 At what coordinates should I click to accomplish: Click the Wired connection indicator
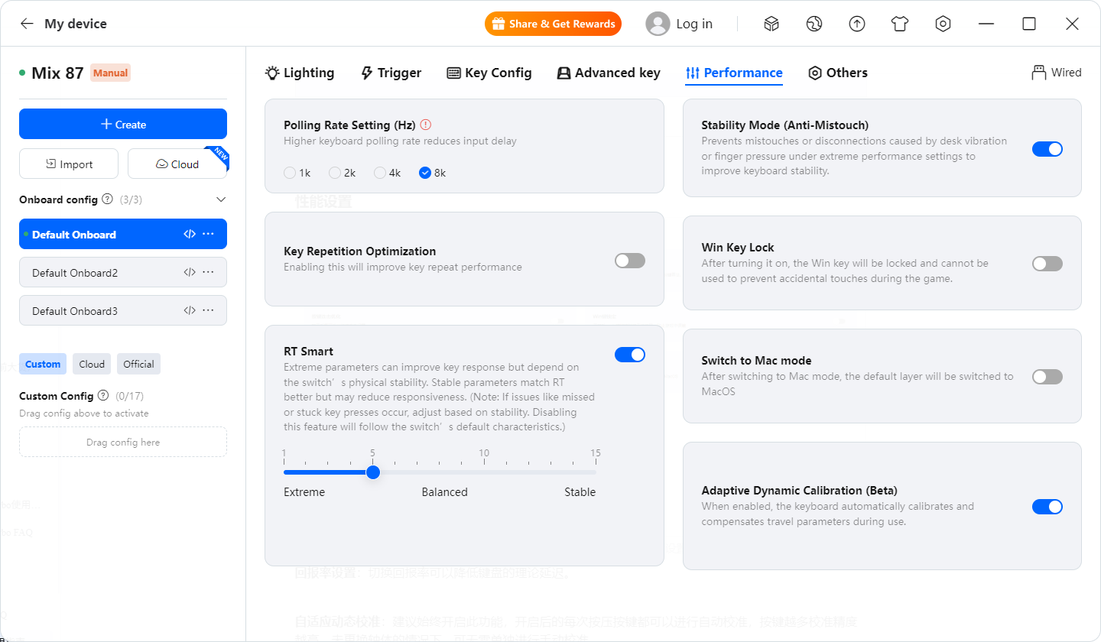click(1057, 73)
